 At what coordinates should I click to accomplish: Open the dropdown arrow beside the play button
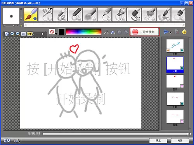coord(171,32)
